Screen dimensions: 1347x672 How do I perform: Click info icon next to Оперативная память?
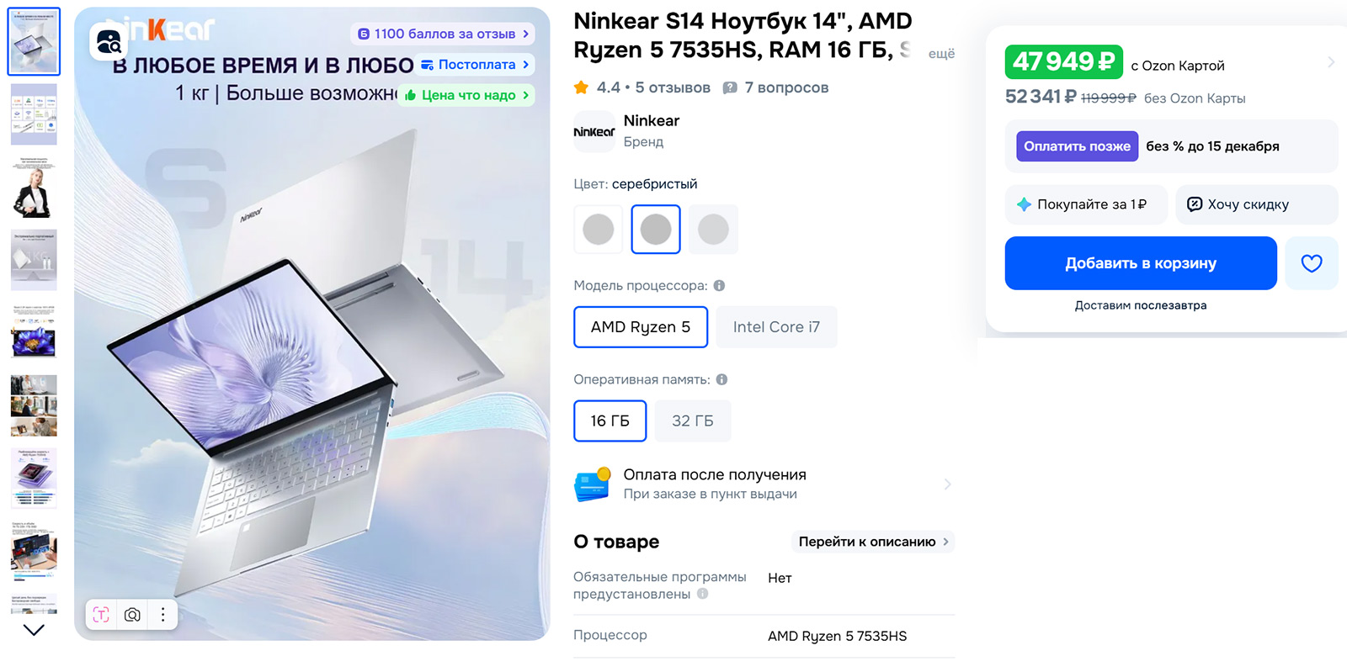click(721, 380)
